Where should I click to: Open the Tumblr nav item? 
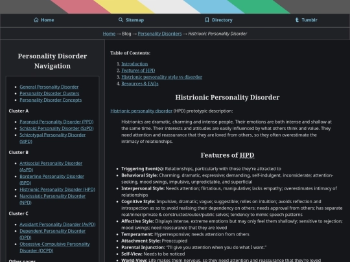306,20
